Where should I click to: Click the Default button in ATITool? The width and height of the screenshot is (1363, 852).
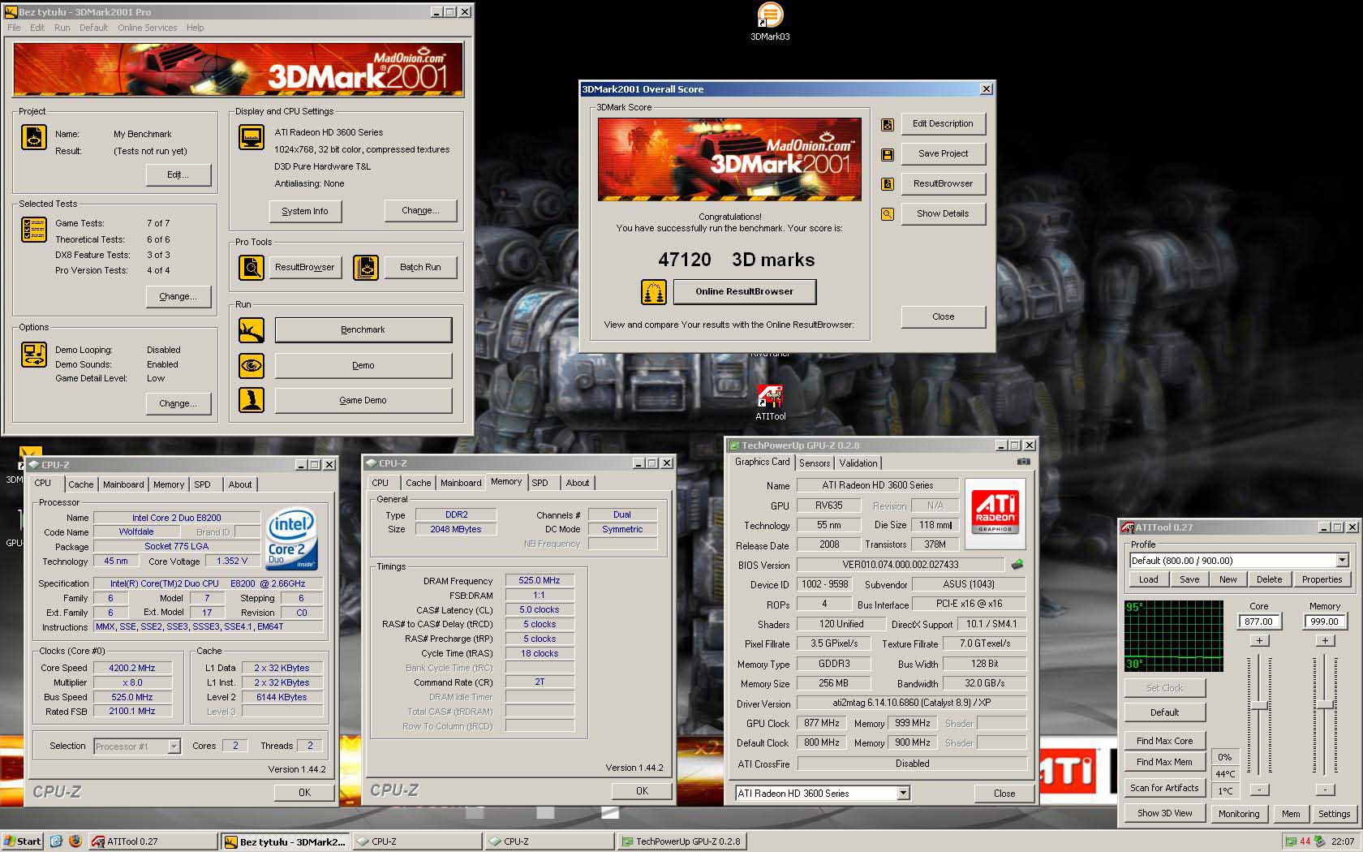coord(1164,712)
